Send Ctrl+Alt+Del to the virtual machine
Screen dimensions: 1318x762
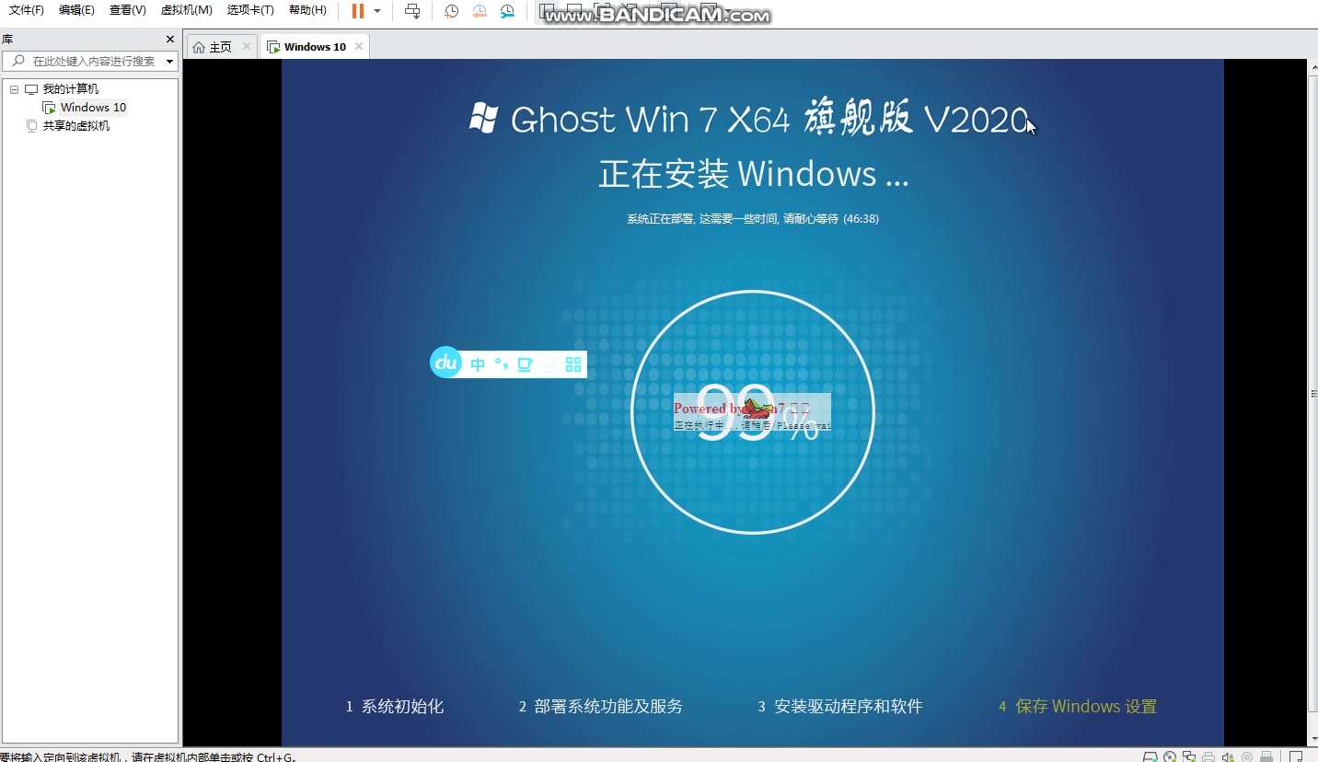(412, 11)
